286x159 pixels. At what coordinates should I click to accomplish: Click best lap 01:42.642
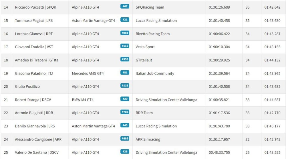[x=272, y=7]
